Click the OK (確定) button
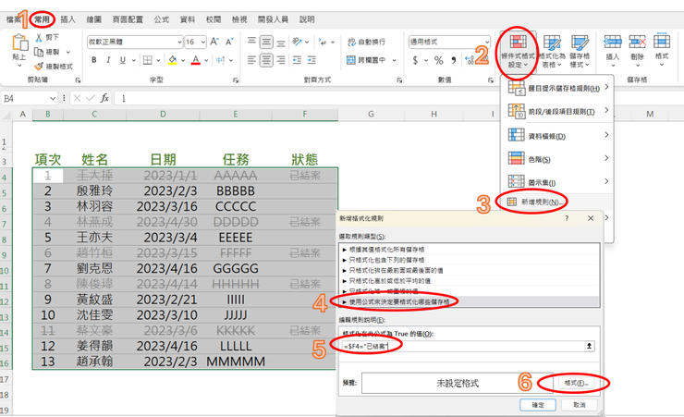The width and height of the screenshot is (684, 417). click(537, 405)
